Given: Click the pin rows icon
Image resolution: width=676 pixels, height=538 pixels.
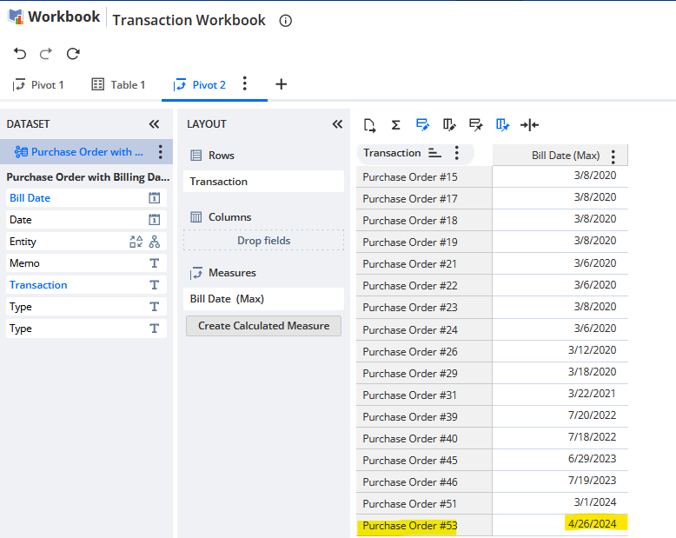Looking at the screenshot, I should (476, 125).
